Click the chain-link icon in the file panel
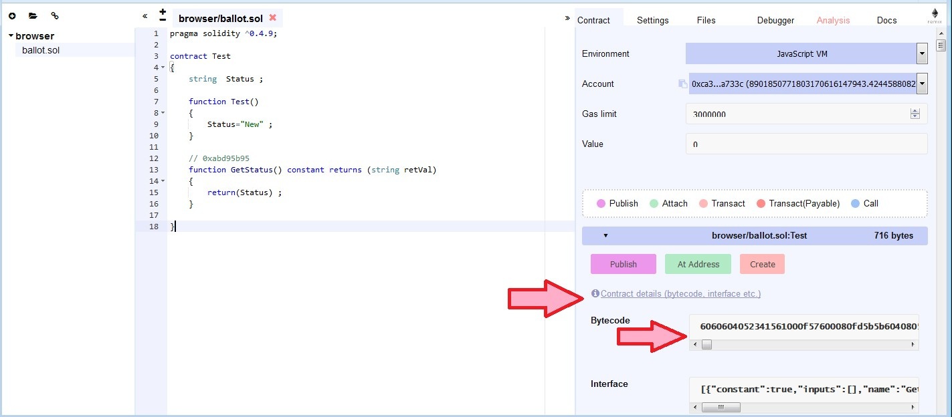This screenshot has width=952, height=417. point(55,16)
